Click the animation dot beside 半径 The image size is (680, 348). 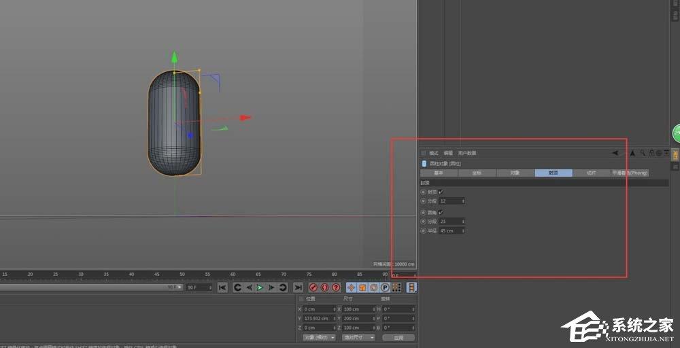point(424,230)
